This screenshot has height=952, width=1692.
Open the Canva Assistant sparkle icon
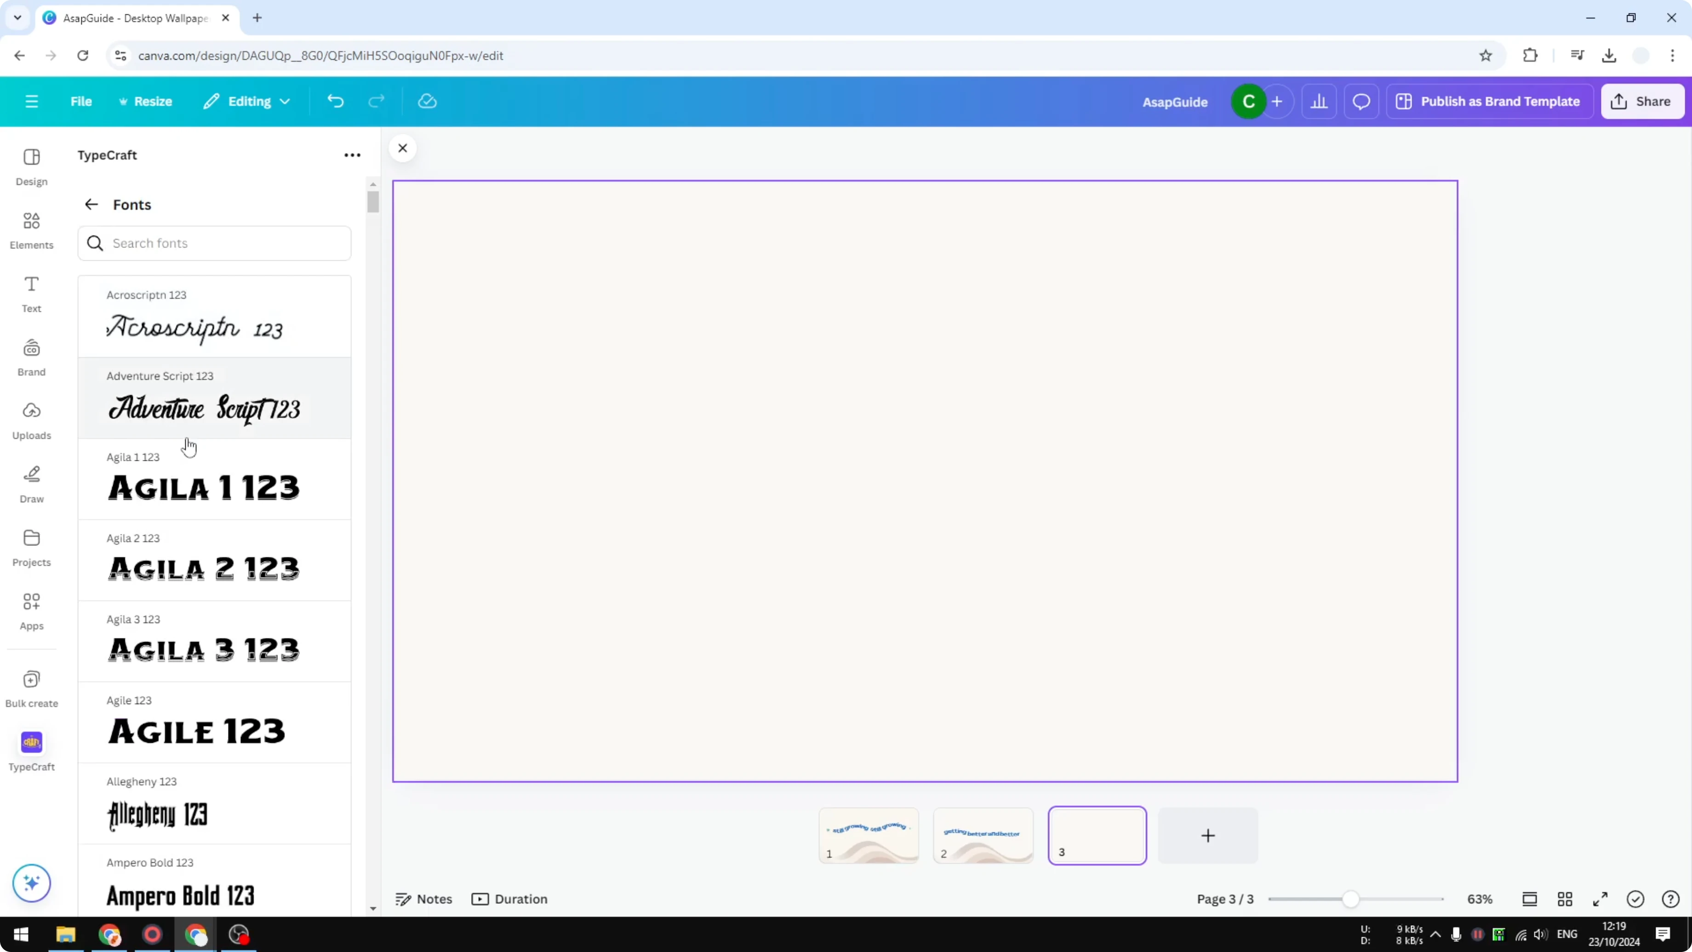[x=31, y=883]
